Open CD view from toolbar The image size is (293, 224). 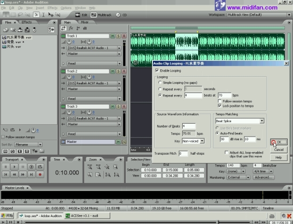click(121, 15)
